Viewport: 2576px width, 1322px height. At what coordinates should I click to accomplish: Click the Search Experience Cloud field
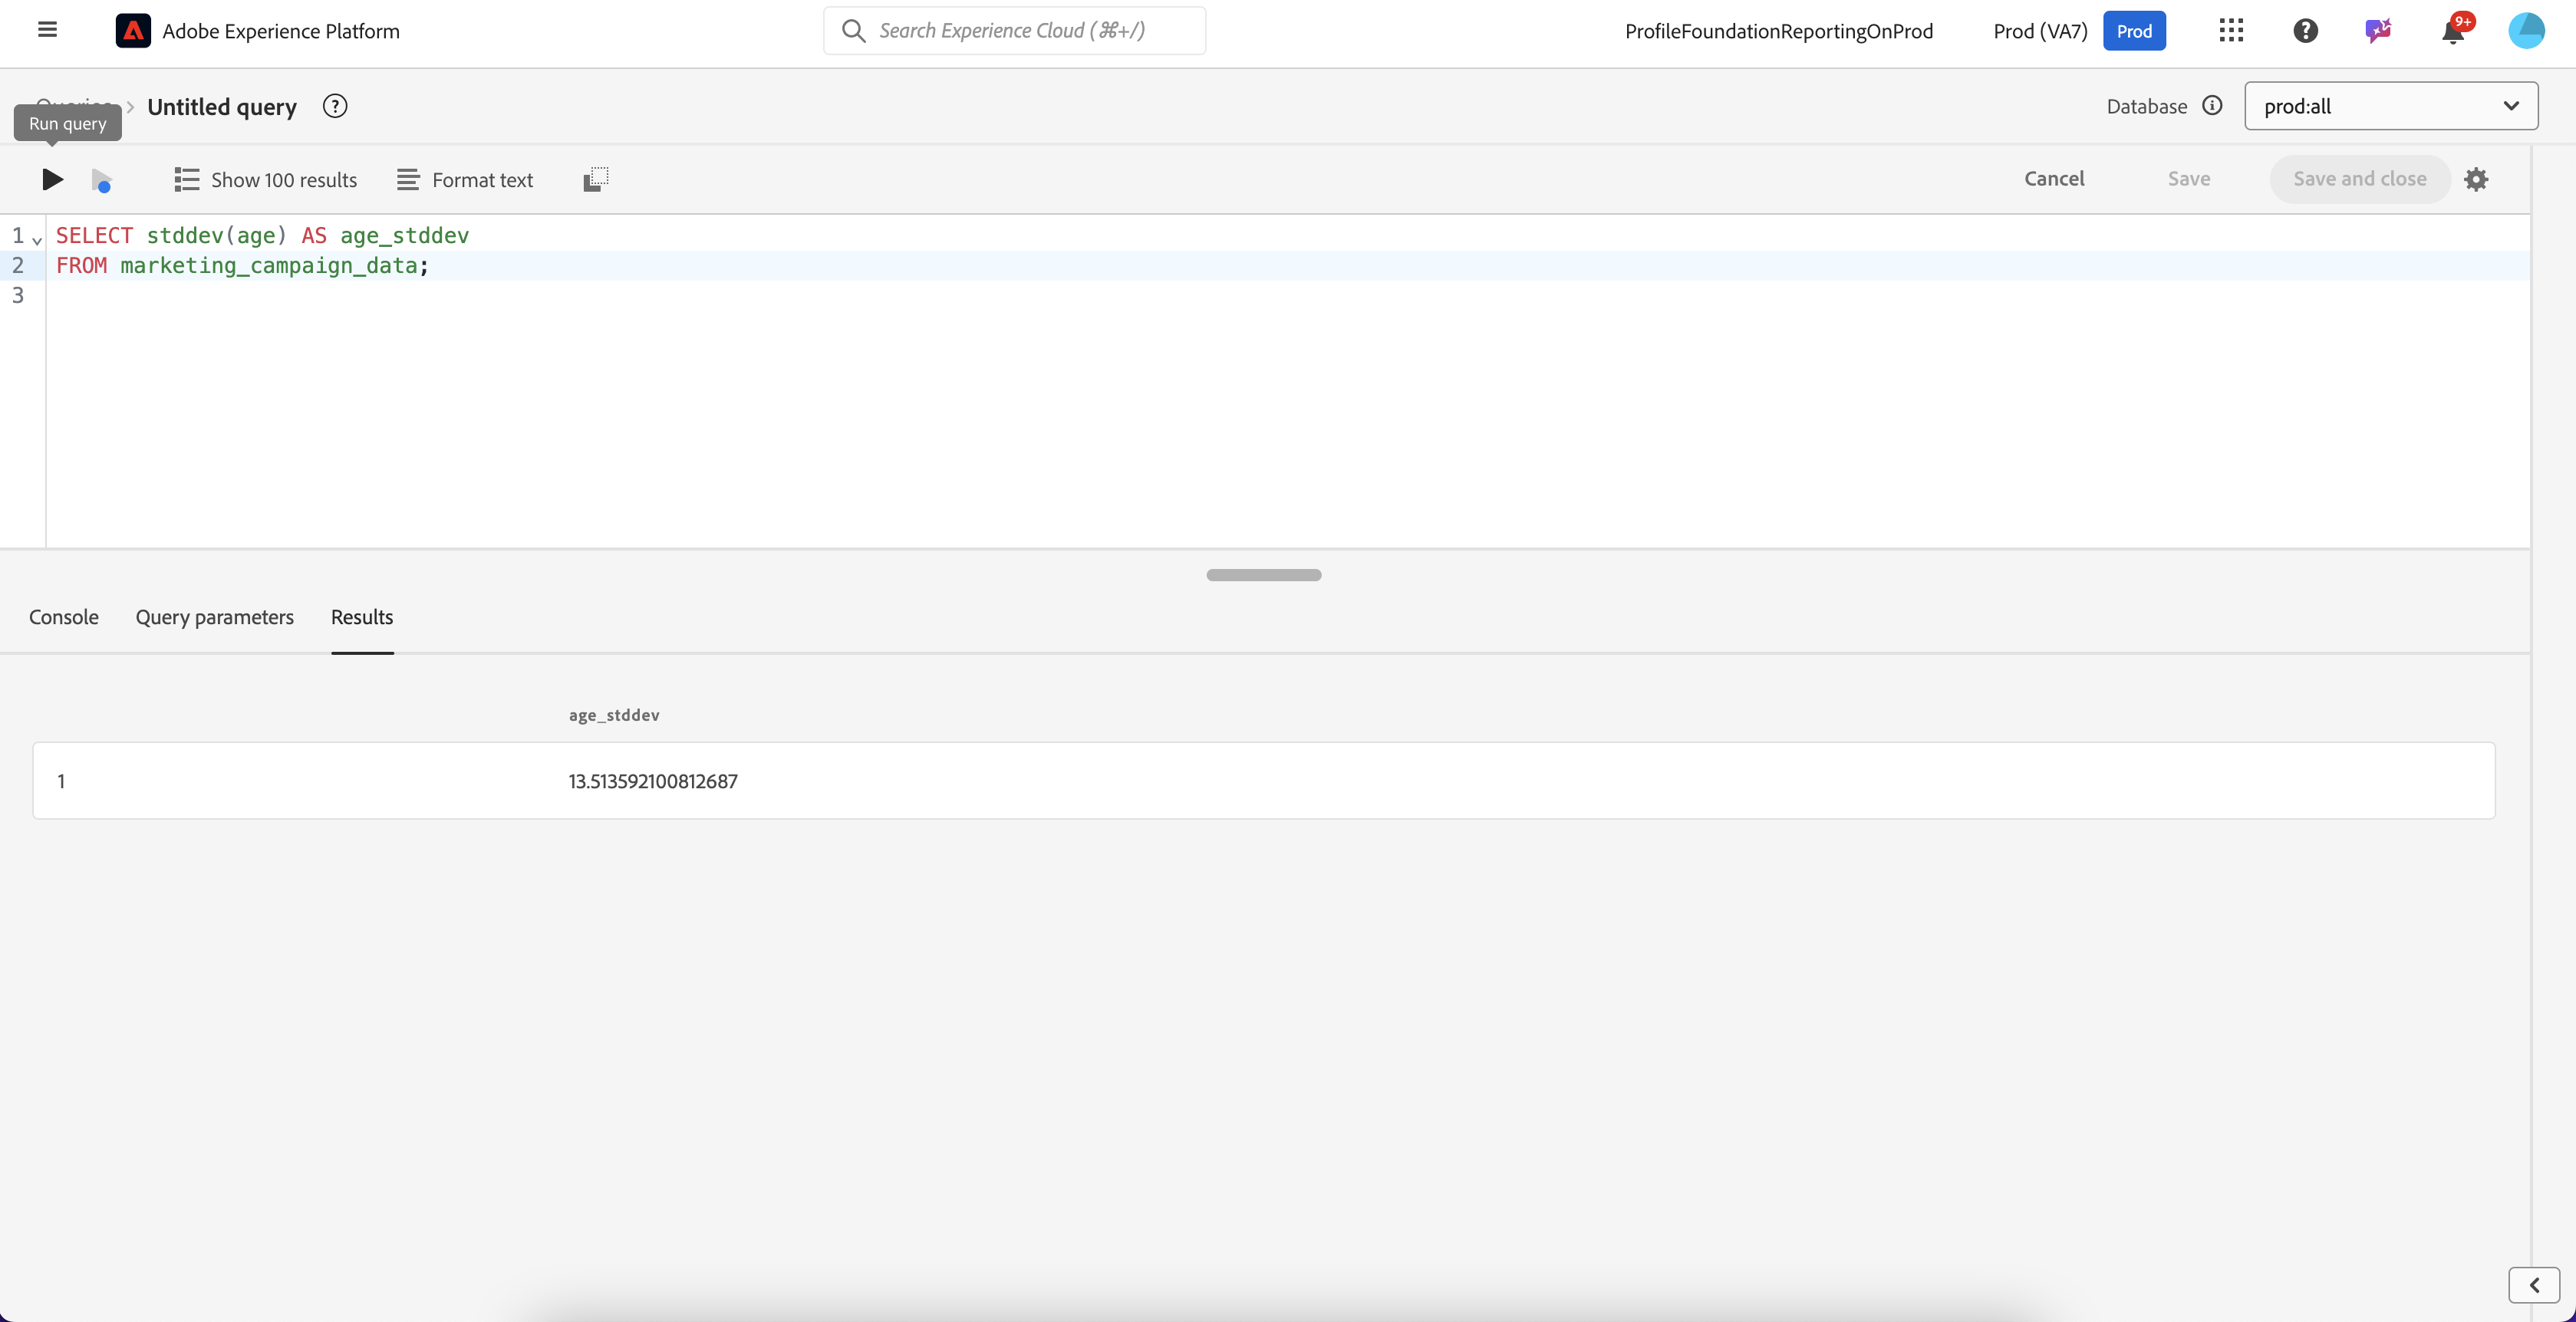tap(1014, 31)
